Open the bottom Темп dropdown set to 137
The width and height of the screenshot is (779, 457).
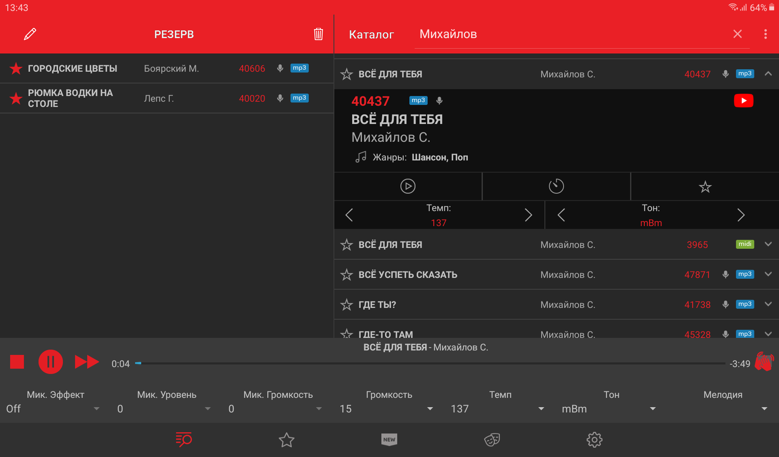[497, 409]
